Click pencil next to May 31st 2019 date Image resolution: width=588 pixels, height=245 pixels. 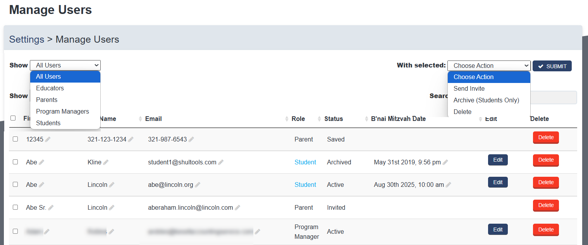click(445, 162)
